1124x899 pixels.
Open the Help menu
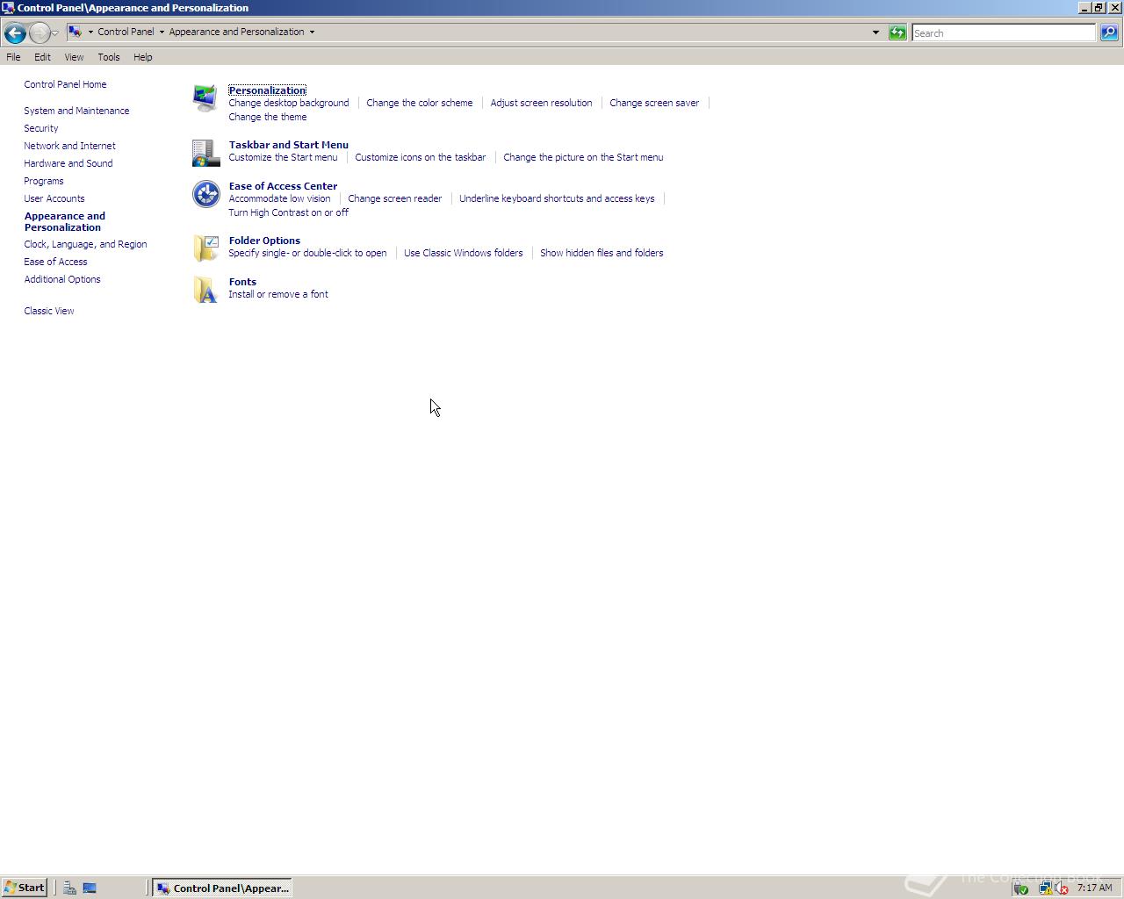click(x=143, y=57)
